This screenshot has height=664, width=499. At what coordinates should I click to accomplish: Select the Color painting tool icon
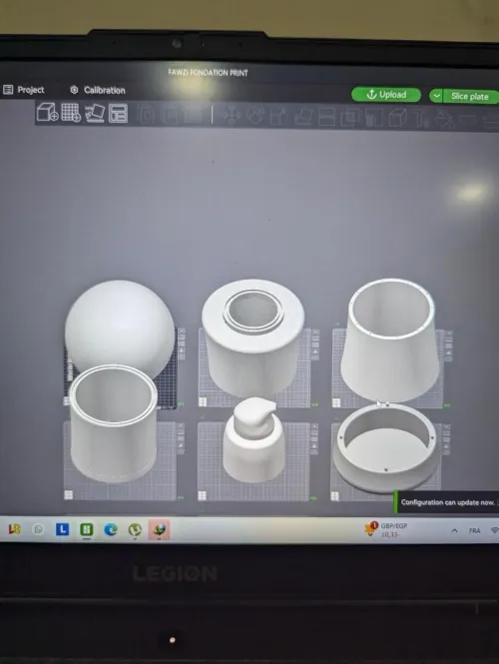click(444, 119)
